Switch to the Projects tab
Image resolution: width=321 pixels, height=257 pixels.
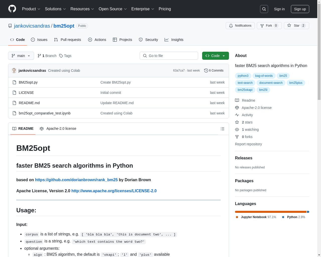122,40
